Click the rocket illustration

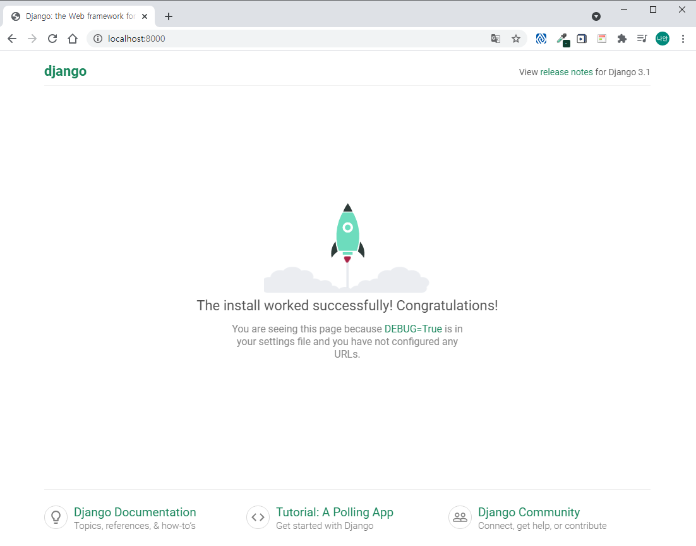pyautogui.click(x=347, y=247)
